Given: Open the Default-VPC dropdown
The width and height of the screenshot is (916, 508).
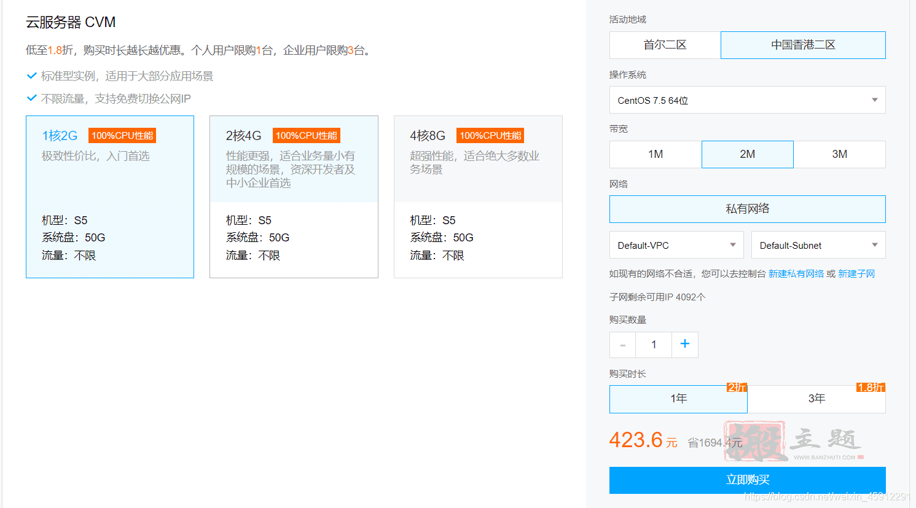Looking at the screenshot, I should 676,245.
